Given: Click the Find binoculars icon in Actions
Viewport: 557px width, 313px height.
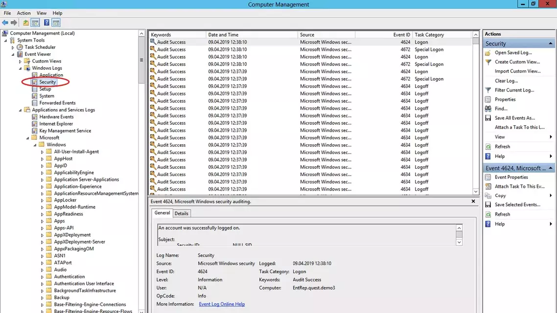Looking at the screenshot, I should click(488, 109).
